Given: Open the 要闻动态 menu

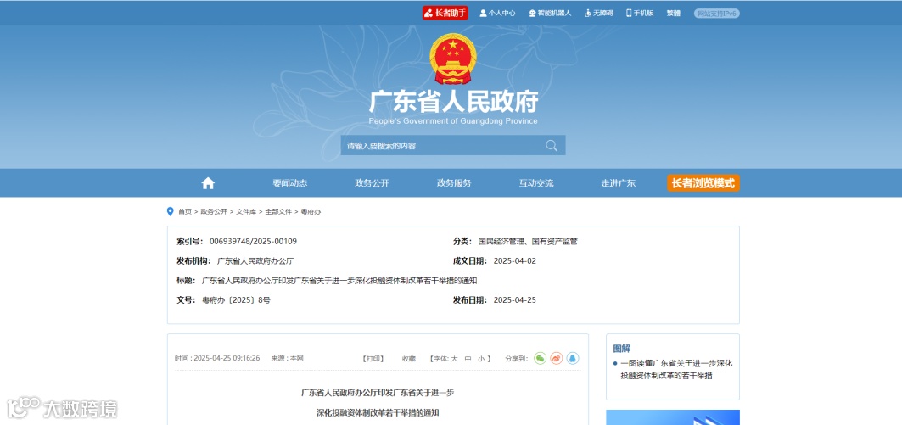Looking at the screenshot, I should (x=290, y=183).
